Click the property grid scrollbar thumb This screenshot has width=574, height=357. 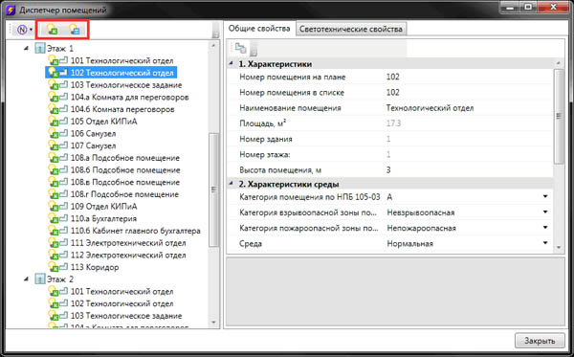pos(559,116)
